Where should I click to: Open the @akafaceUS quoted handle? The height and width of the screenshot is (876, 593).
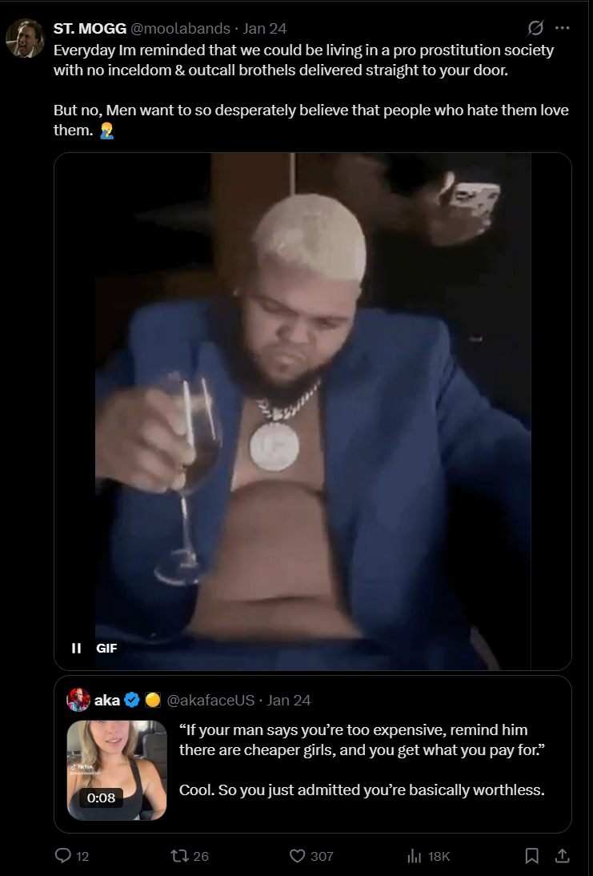(x=211, y=700)
